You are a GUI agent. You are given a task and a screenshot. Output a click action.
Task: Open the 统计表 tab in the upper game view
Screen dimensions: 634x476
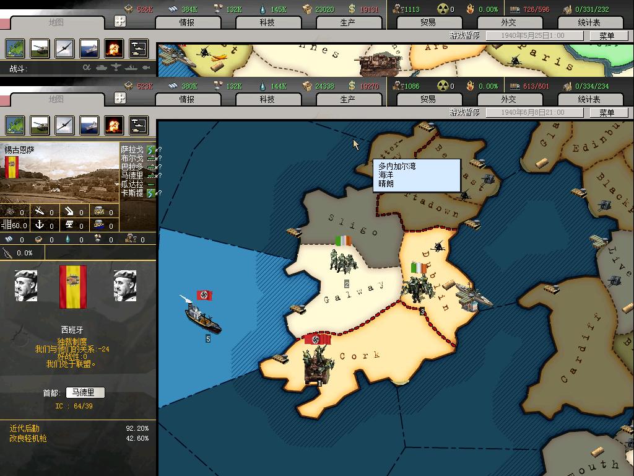(x=589, y=23)
